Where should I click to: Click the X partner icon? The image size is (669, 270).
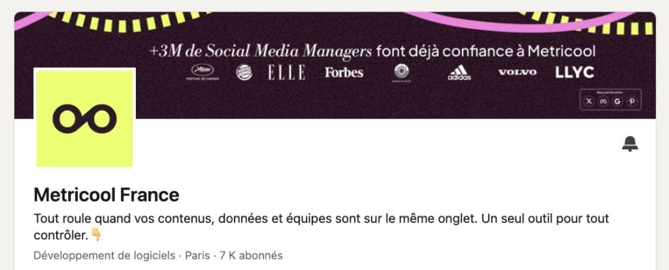tap(589, 101)
